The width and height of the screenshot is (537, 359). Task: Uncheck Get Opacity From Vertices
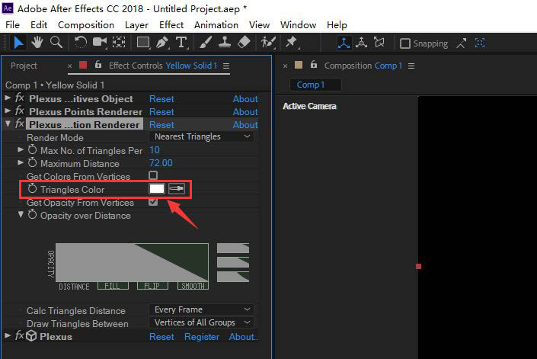[x=153, y=202]
